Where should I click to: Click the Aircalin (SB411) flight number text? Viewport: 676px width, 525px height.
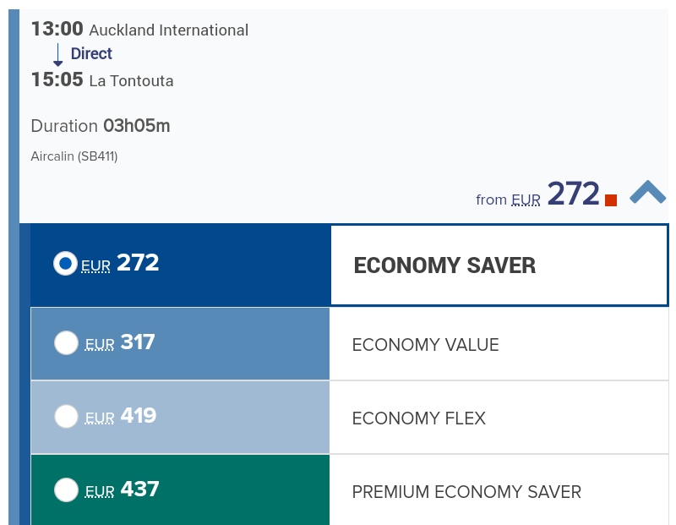[74, 156]
